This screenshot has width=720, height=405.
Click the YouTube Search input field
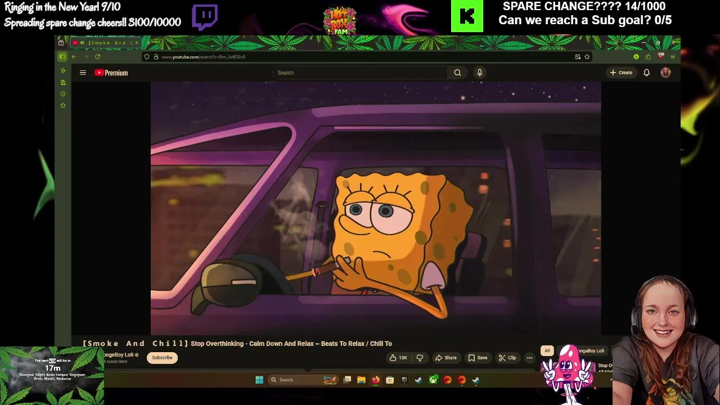click(x=360, y=73)
